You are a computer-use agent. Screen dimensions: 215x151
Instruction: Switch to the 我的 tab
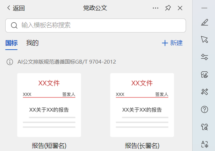33,43
